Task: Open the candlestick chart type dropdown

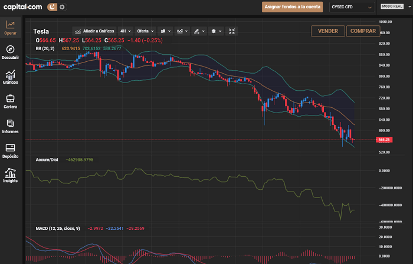Action: (165, 31)
